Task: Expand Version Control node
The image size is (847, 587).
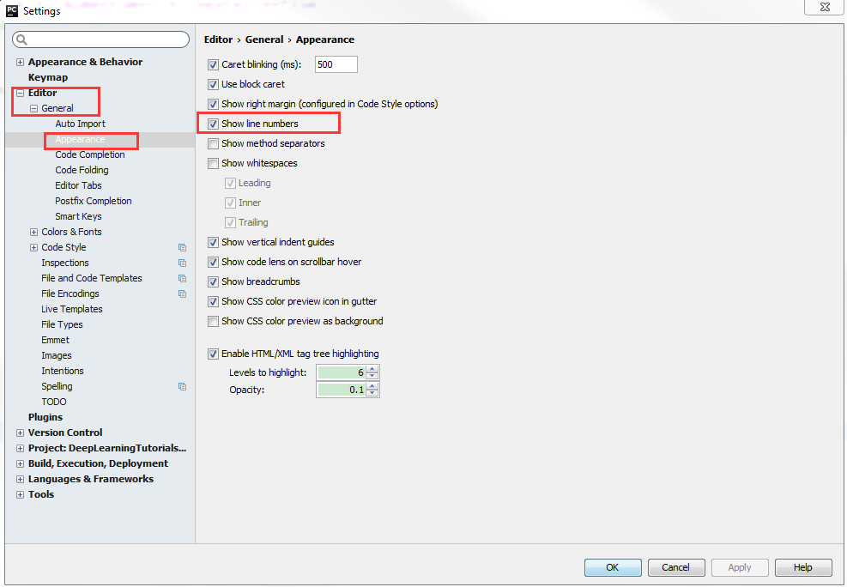Action: coord(20,433)
